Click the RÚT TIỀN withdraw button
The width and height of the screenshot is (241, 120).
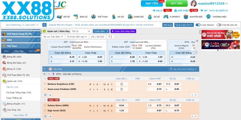tap(177, 3)
